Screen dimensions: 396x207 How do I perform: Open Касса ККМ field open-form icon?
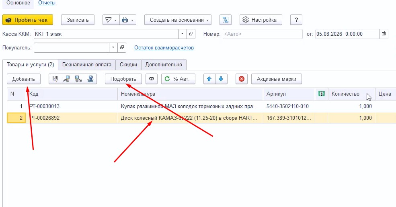pyautogui.click(x=191, y=34)
